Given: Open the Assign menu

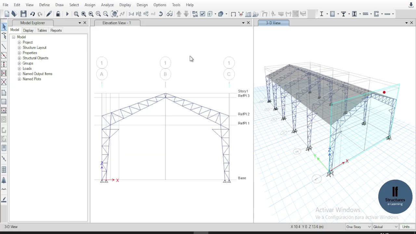Looking at the screenshot, I should 90,5.
